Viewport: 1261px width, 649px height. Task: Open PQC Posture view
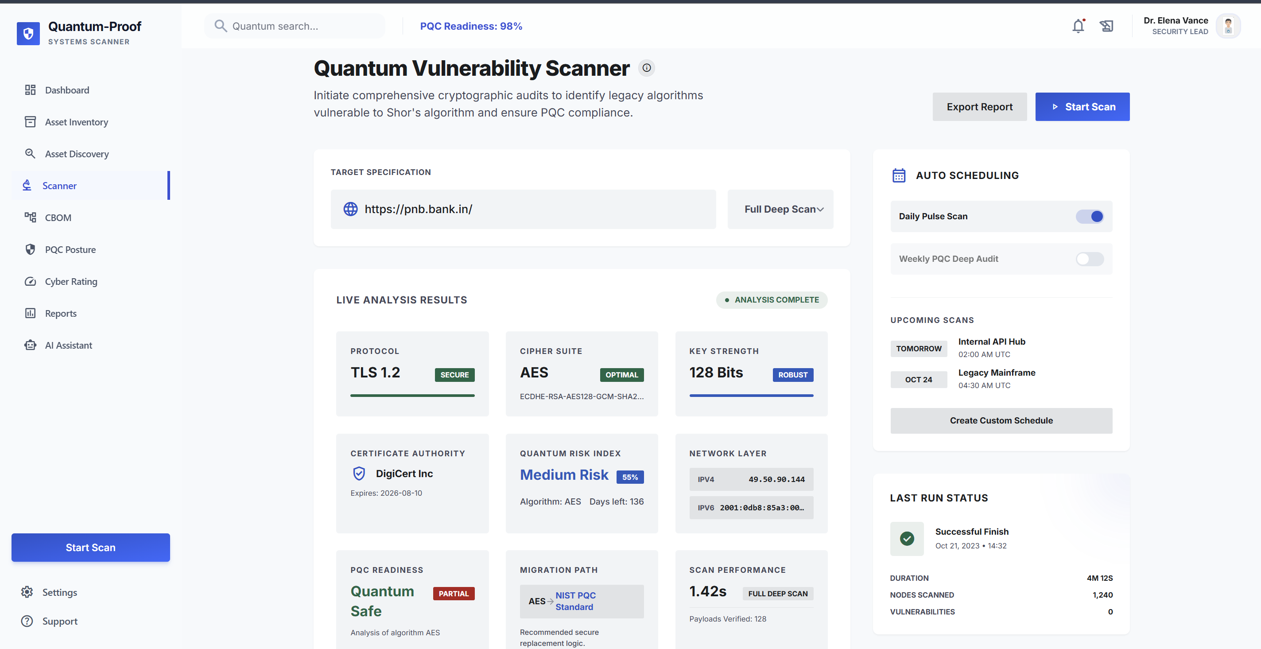coord(70,249)
